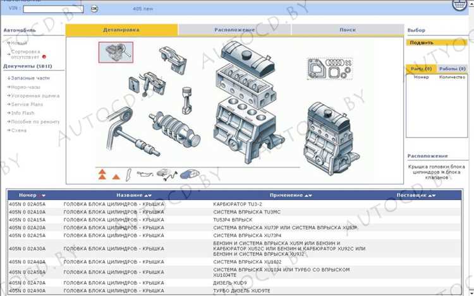Click the blue car body navigation icon
Image resolution: width=474 pixels, height=296 pixels.
click(x=188, y=174)
